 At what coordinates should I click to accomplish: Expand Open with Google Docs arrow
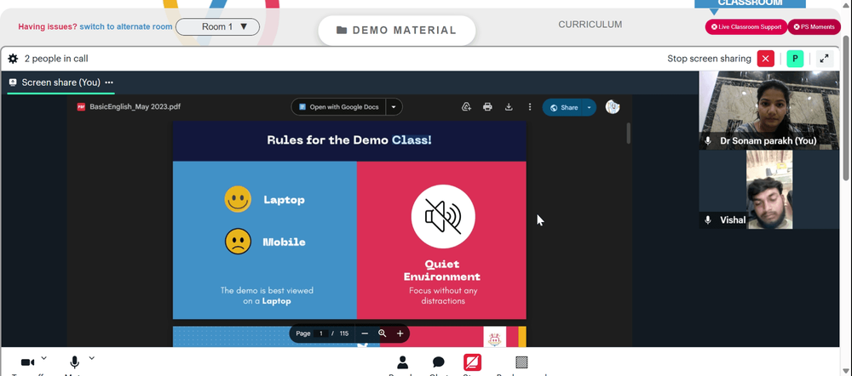tap(394, 107)
